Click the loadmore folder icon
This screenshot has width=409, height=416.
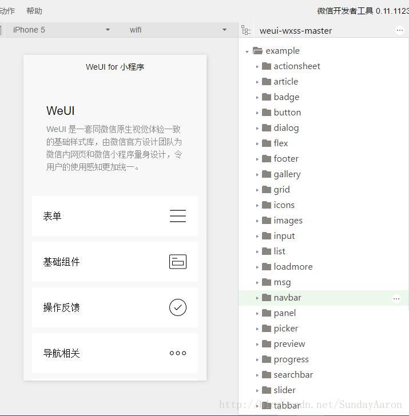point(267,267)
